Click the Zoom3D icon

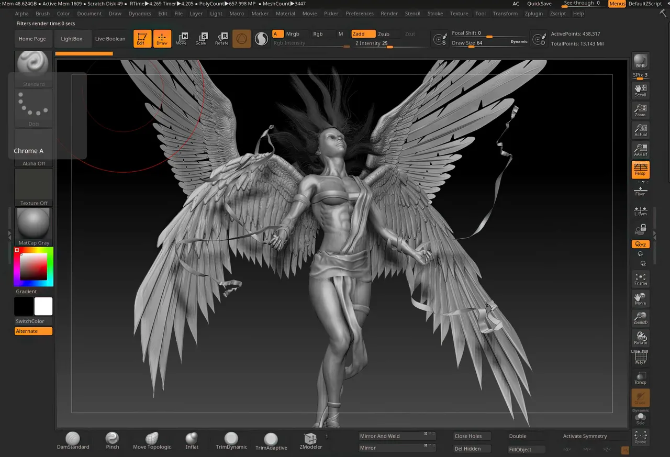(640, 318)
